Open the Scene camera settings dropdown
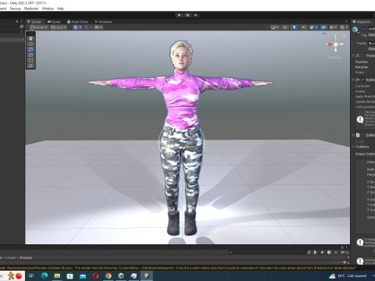The height and width of the screenshot is (281, 375). [333, 27]
